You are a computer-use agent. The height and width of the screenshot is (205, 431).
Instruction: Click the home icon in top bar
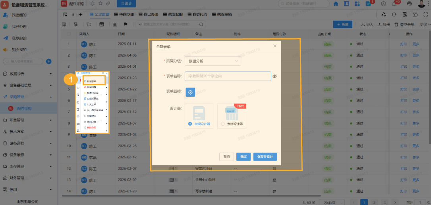[x=336, y=4]
